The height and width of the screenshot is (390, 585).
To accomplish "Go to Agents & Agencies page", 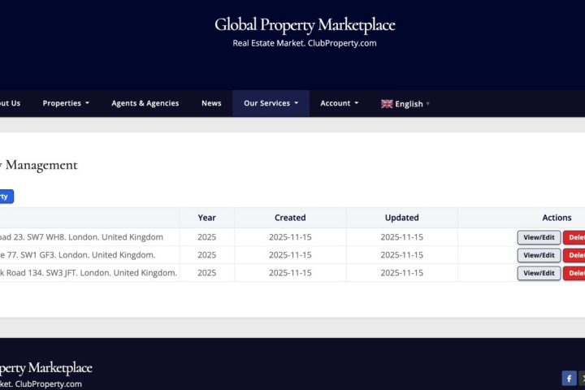I will tap(145, 103).
